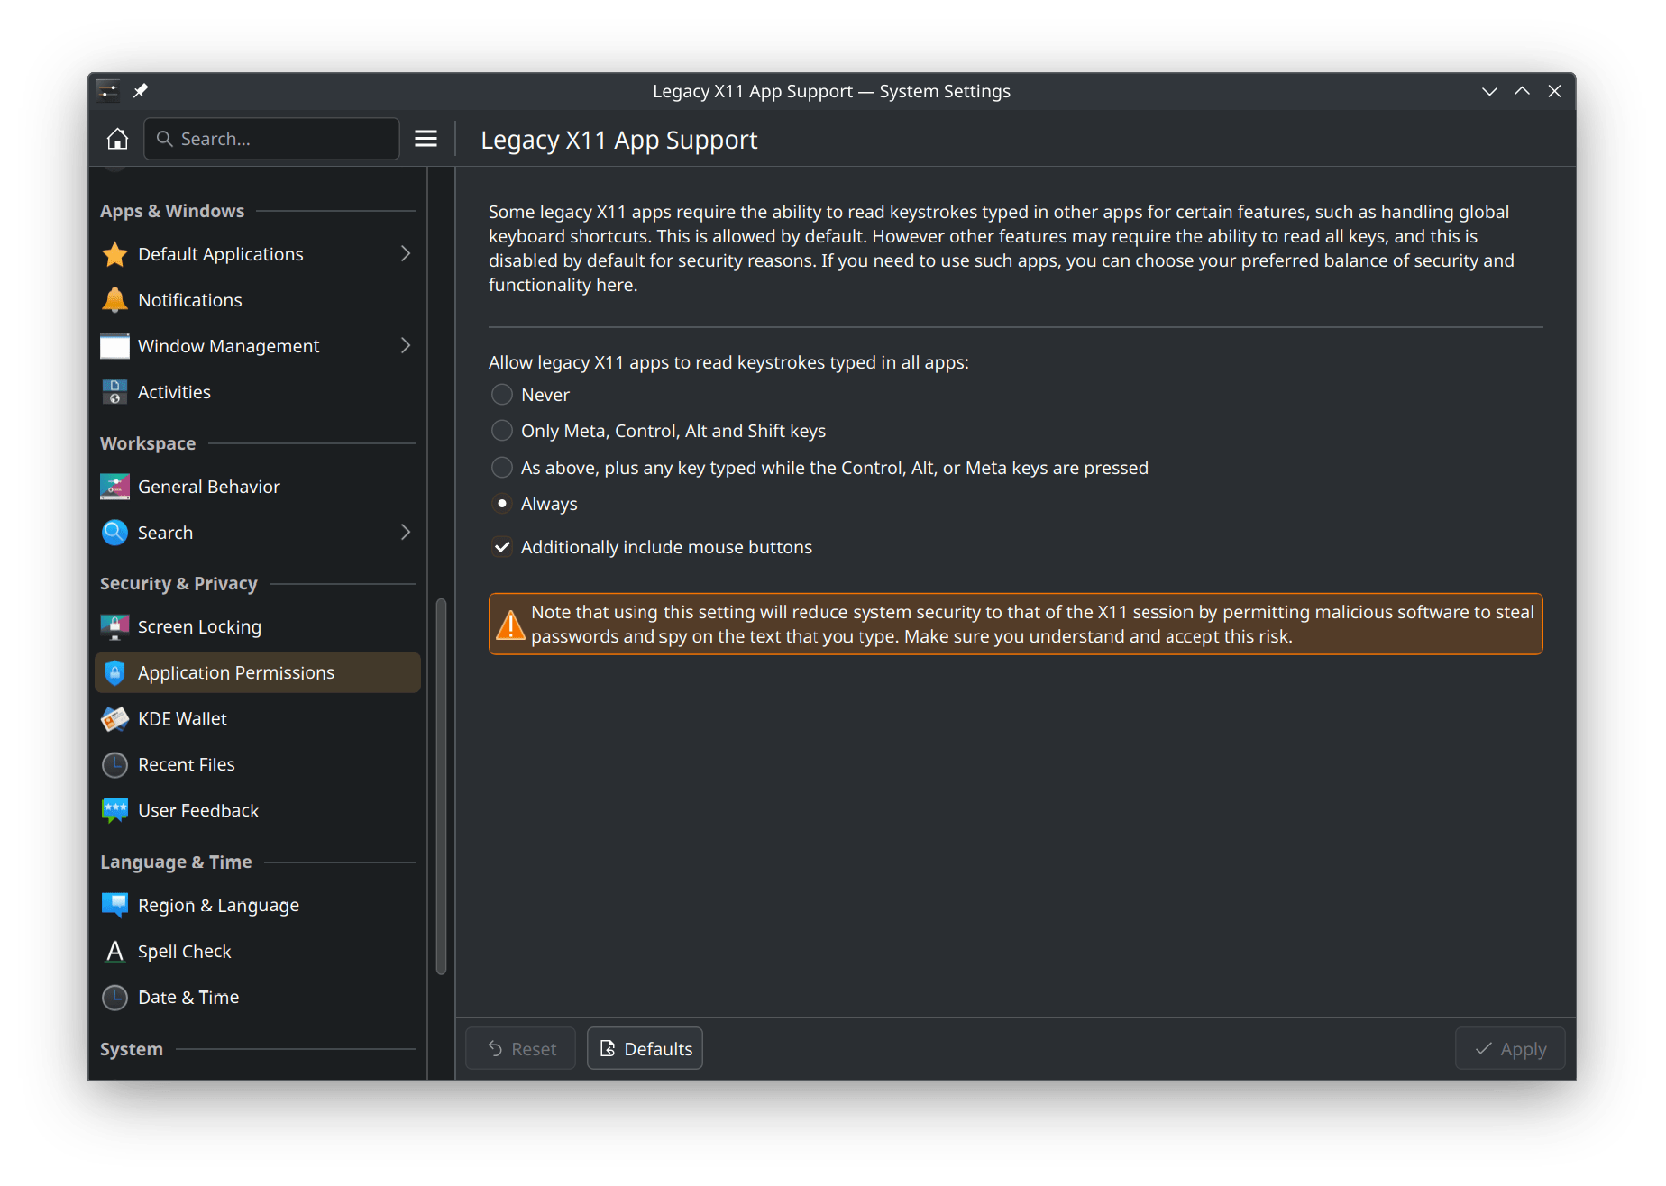The height and width of the screenshot is (1186, 1666).
Task: Click the sidebar vertical scrollbar
Action: pos(441,786)
